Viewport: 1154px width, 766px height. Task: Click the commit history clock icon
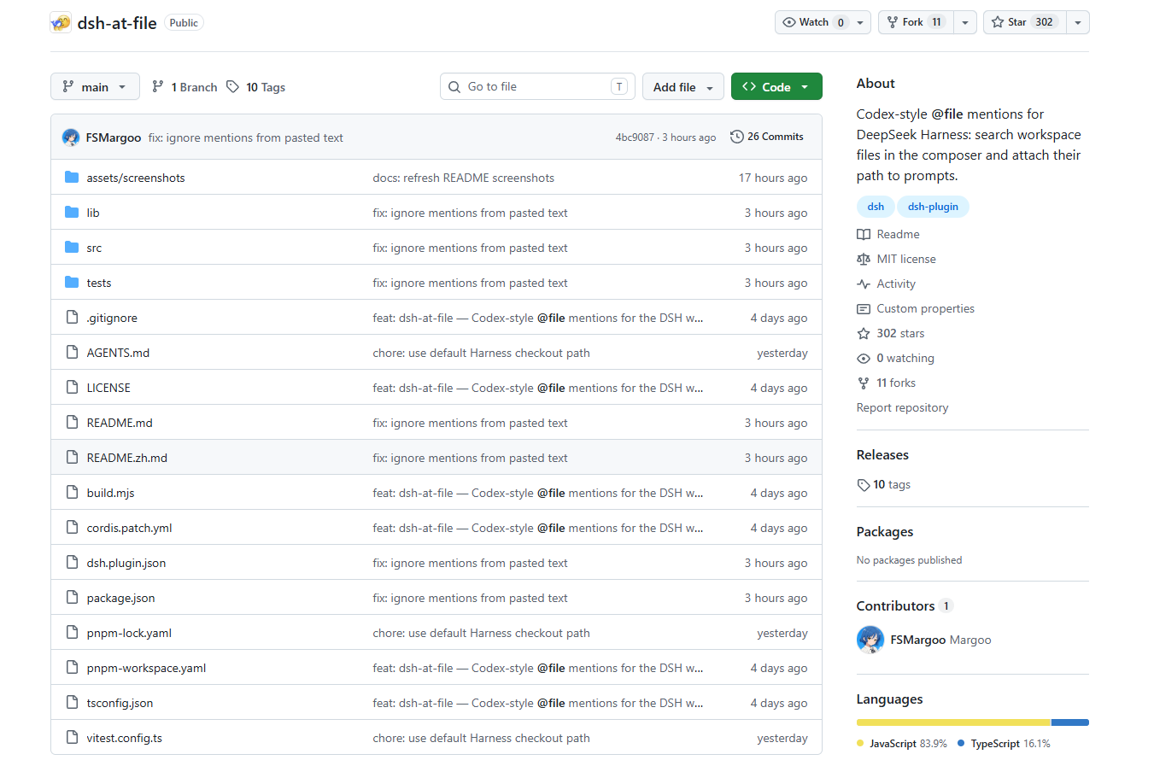(737, 137)
